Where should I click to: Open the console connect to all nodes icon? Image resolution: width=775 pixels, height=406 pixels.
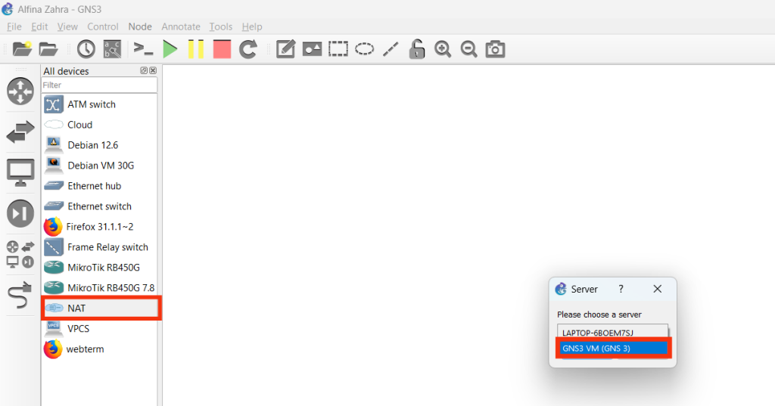click(x=143, y=49)
